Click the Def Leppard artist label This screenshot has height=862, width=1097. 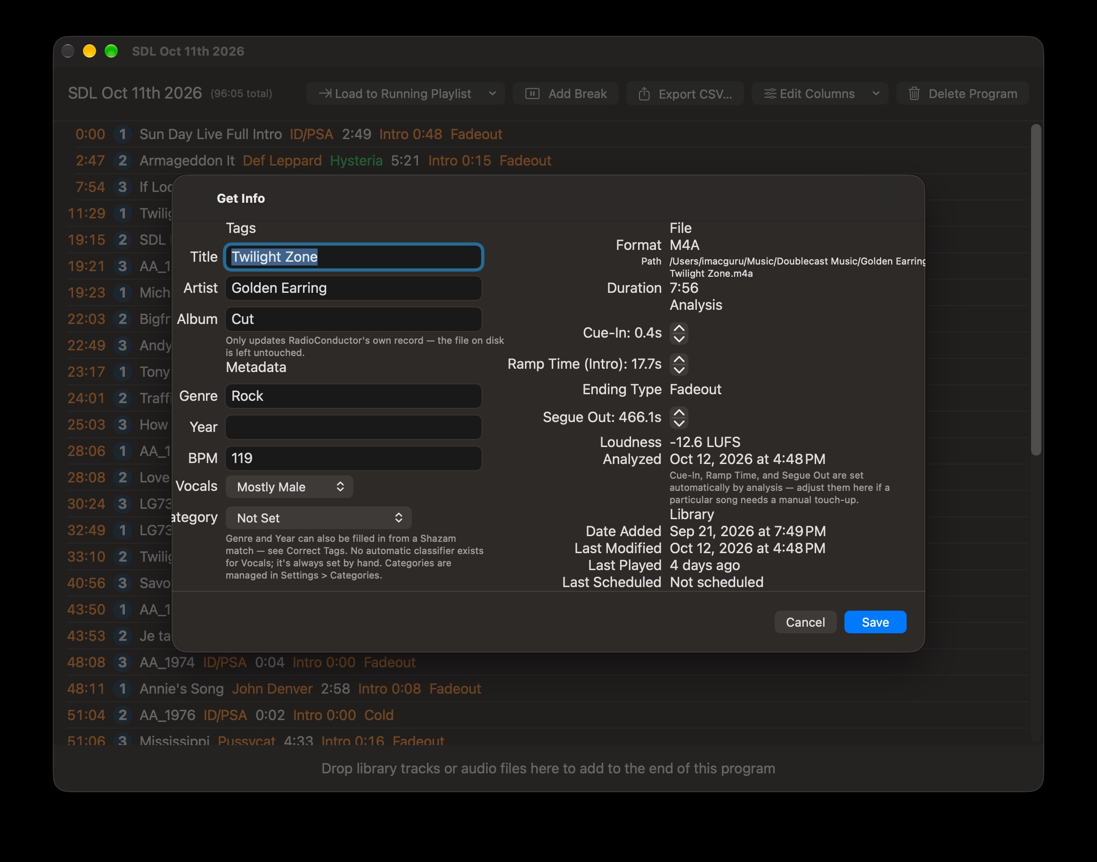coord(282,160)
